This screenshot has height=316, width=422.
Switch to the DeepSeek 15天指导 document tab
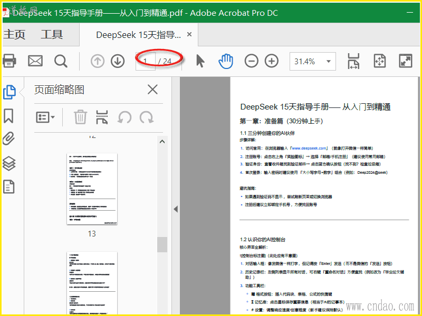pyautogui.click(x=138, y=35)
